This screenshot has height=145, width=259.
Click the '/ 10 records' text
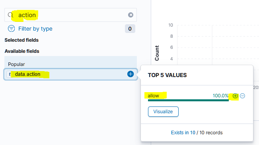tap(210, 133)
